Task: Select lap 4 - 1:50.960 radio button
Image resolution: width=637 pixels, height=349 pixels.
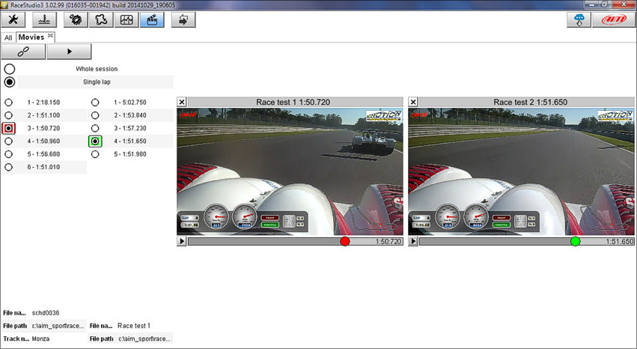Action: click(9, 141)
